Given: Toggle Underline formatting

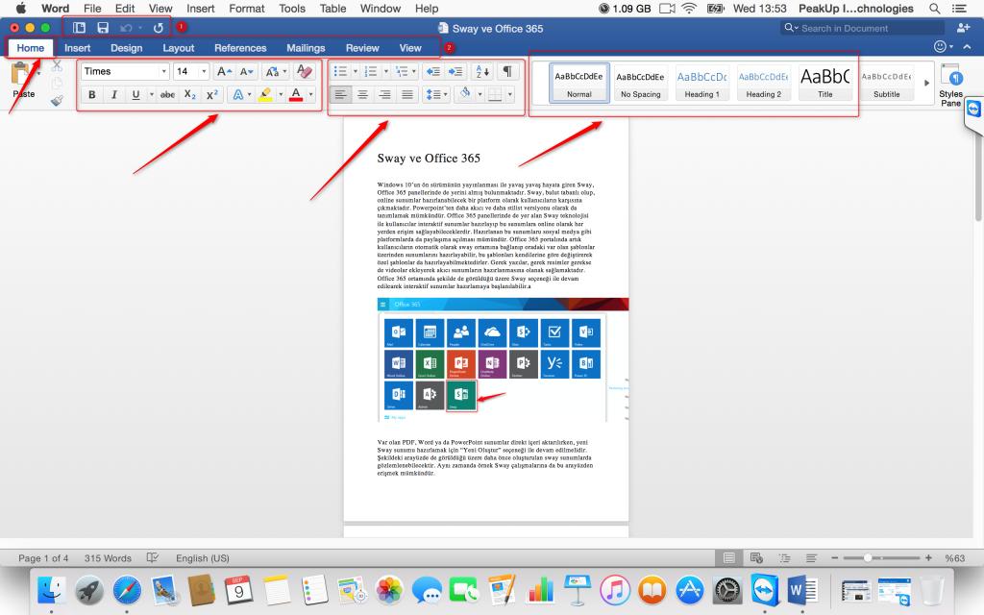Looking at the screenshot, I should tap(135, 95).
